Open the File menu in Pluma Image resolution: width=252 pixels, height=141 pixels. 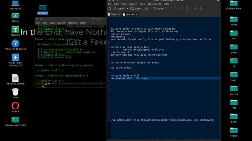pos(110,4)
